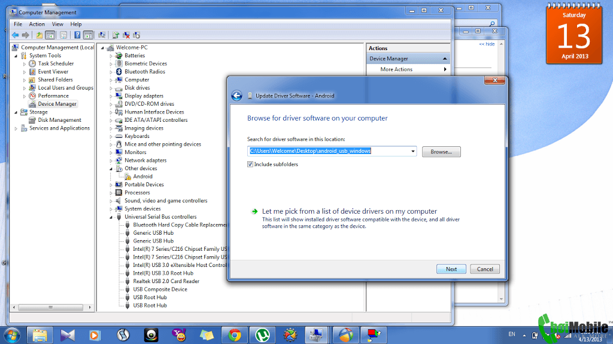
Task: Click the Up one level toolbar icon
Action: click(40, 35)
